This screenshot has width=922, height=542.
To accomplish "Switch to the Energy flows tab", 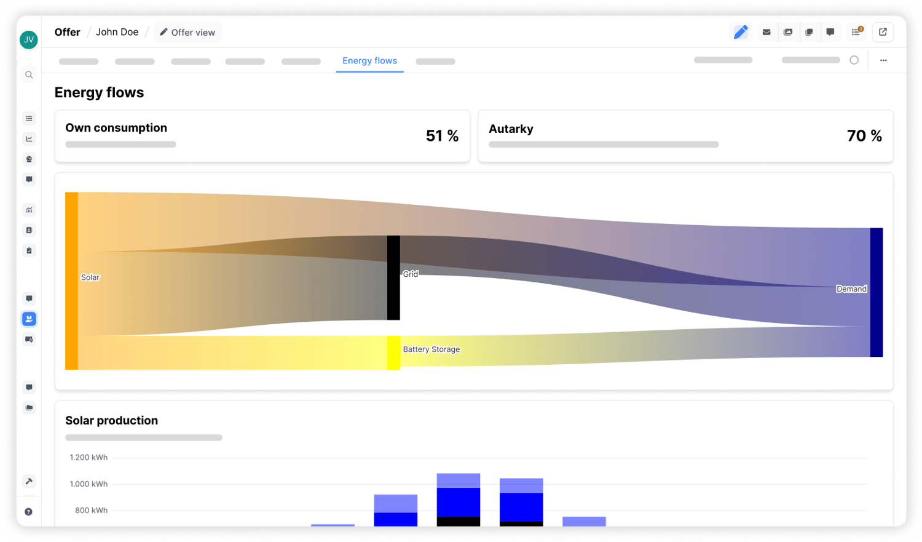I will [x=369, y=61].
